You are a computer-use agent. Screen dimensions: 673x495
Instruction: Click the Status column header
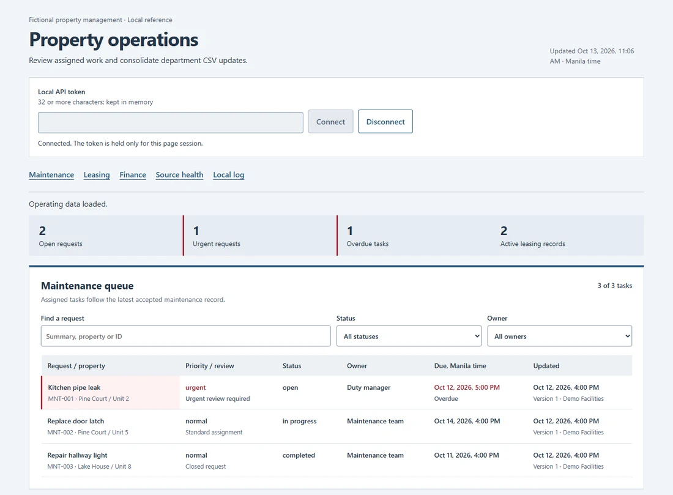tap(292, 366)
